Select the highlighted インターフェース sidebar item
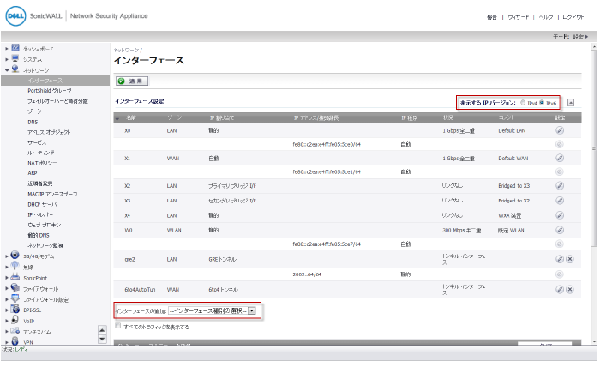Image resolution: width=600 pixels, height=379 pixels. tap(55, 81)
